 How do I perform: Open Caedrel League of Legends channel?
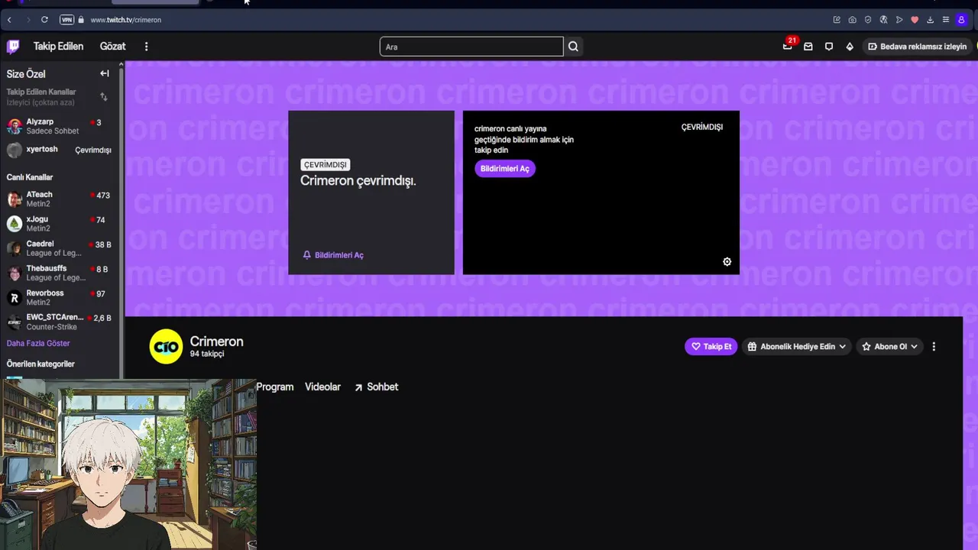click(60, 248)
